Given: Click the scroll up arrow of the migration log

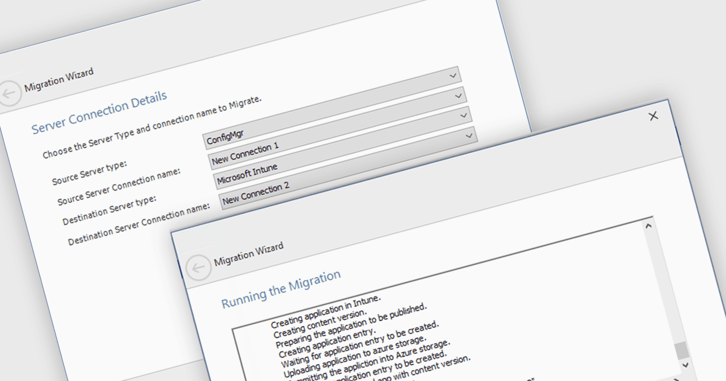Looking at the screenshot, I should 649,226.
